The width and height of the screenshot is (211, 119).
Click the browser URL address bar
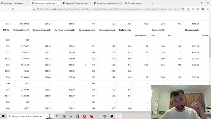pyautogui.click(x=110, y=9)
